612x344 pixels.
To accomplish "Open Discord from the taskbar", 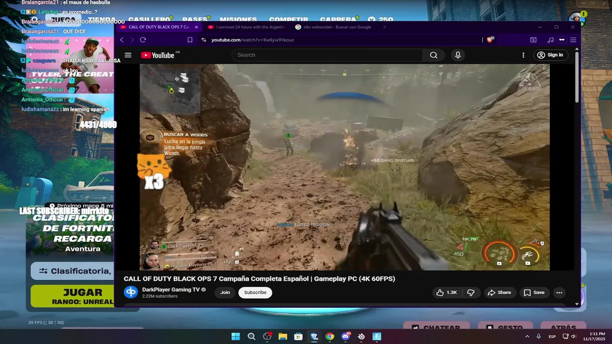I will [345, 336].
